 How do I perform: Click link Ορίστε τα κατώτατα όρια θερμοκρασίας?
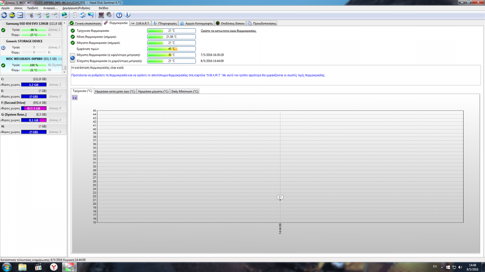click(228, 31)
